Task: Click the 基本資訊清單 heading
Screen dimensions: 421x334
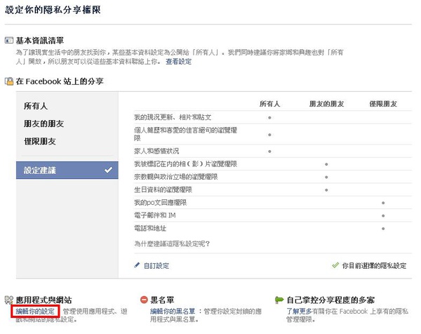Action: 40,41
